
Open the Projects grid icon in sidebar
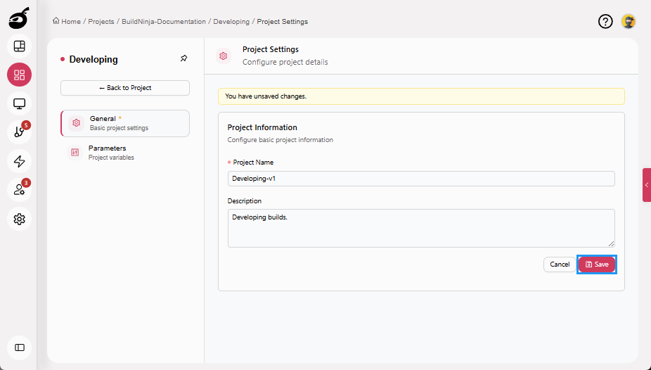click(x=20, y=75)
